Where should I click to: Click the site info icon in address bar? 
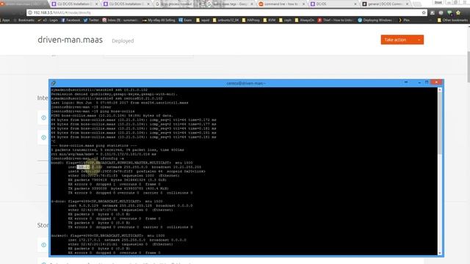[30, 12]
